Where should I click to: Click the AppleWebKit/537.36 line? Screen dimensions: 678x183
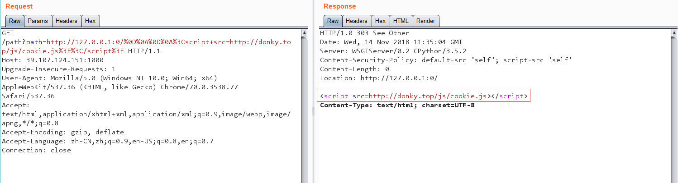click(120, 87)
